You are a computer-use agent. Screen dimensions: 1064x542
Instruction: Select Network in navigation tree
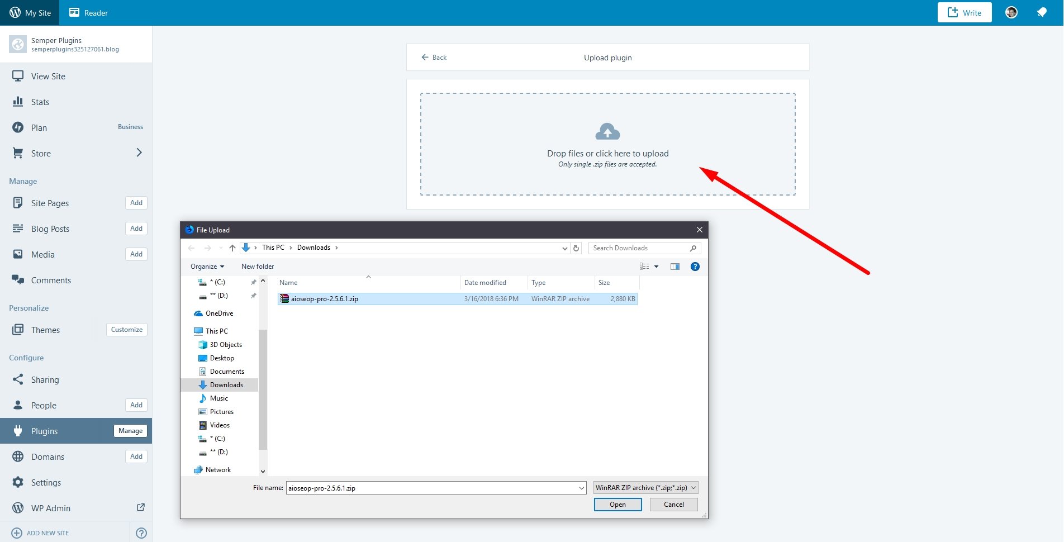pyautogui.click(x=217, y=470)
